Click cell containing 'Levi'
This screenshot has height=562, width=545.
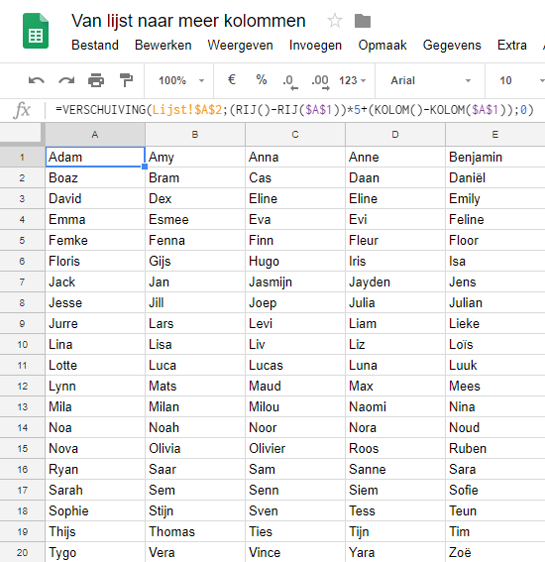click(x=295, y=323)
